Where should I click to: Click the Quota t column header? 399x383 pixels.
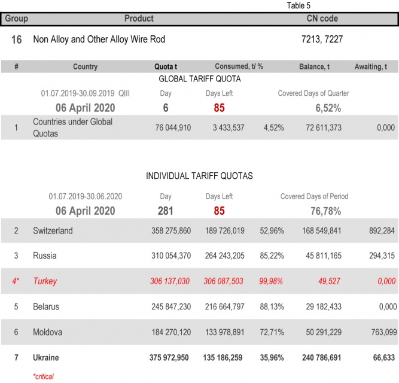click(169, 66)
